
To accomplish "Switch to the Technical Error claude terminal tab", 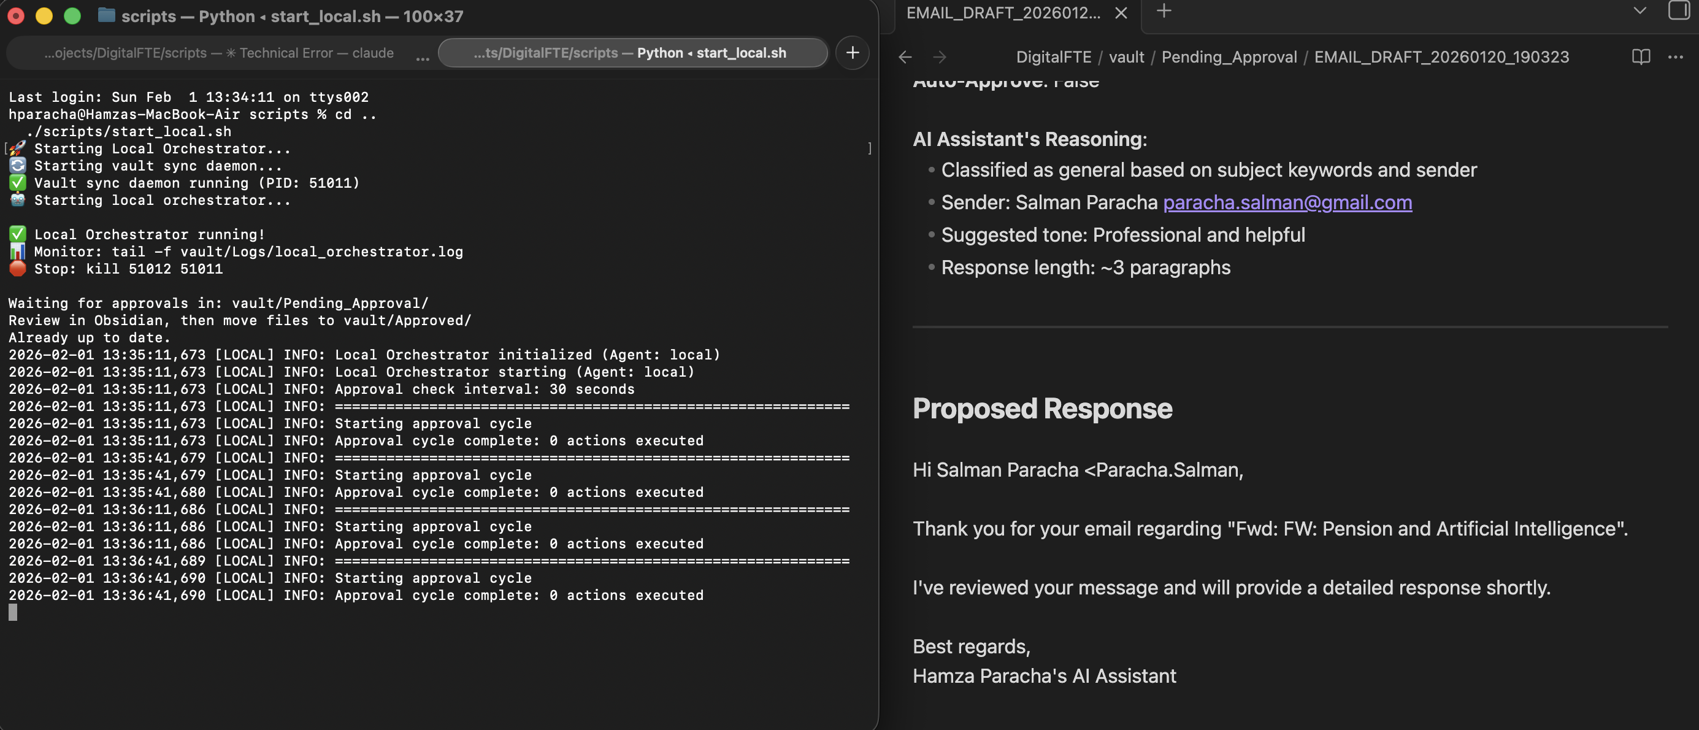I will 219,53.
